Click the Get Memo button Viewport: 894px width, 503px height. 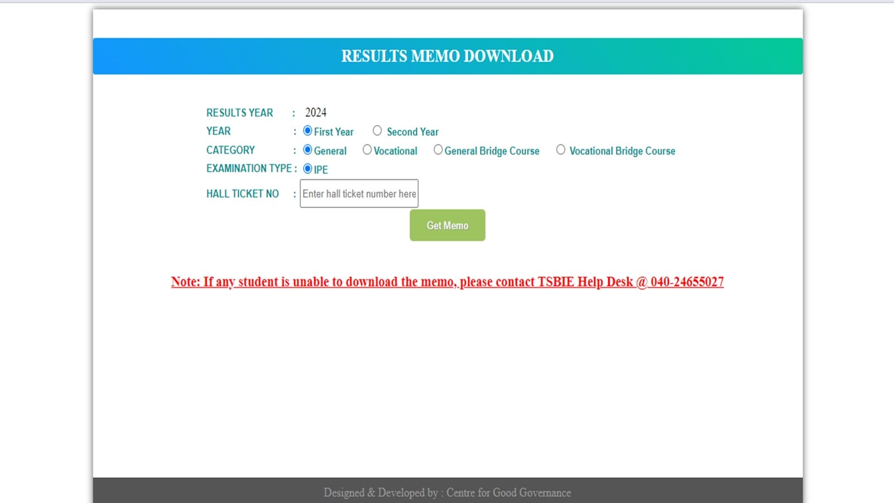click(x=447, y=225)
